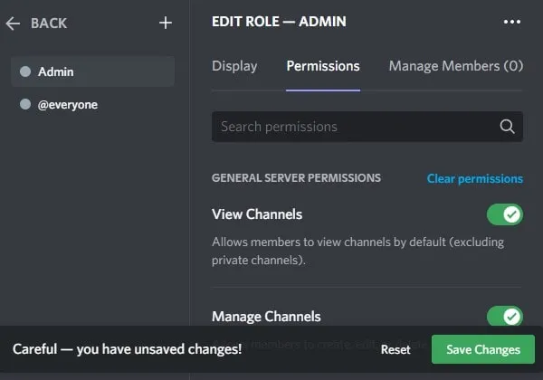Click the back arrow icon

(13, 24)
